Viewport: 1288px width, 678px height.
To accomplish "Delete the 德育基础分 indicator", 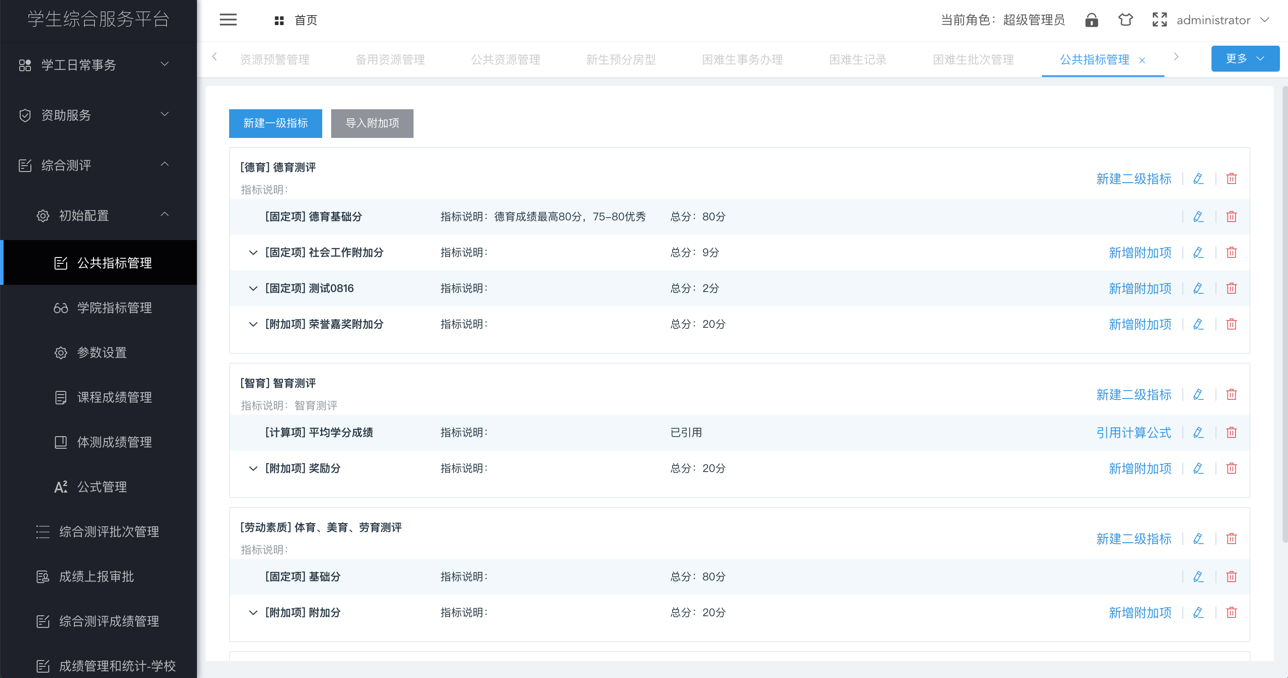I will click(x=1231, y=217).
